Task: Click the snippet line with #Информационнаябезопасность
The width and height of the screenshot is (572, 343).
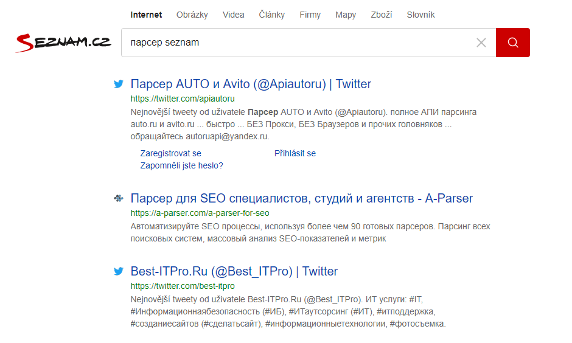Action: [x=283, y=311]
